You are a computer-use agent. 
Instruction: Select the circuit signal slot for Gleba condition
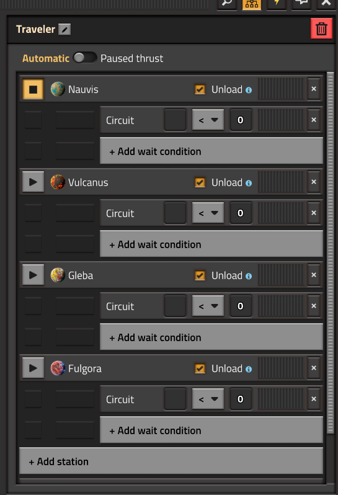[x=175, y=306]
